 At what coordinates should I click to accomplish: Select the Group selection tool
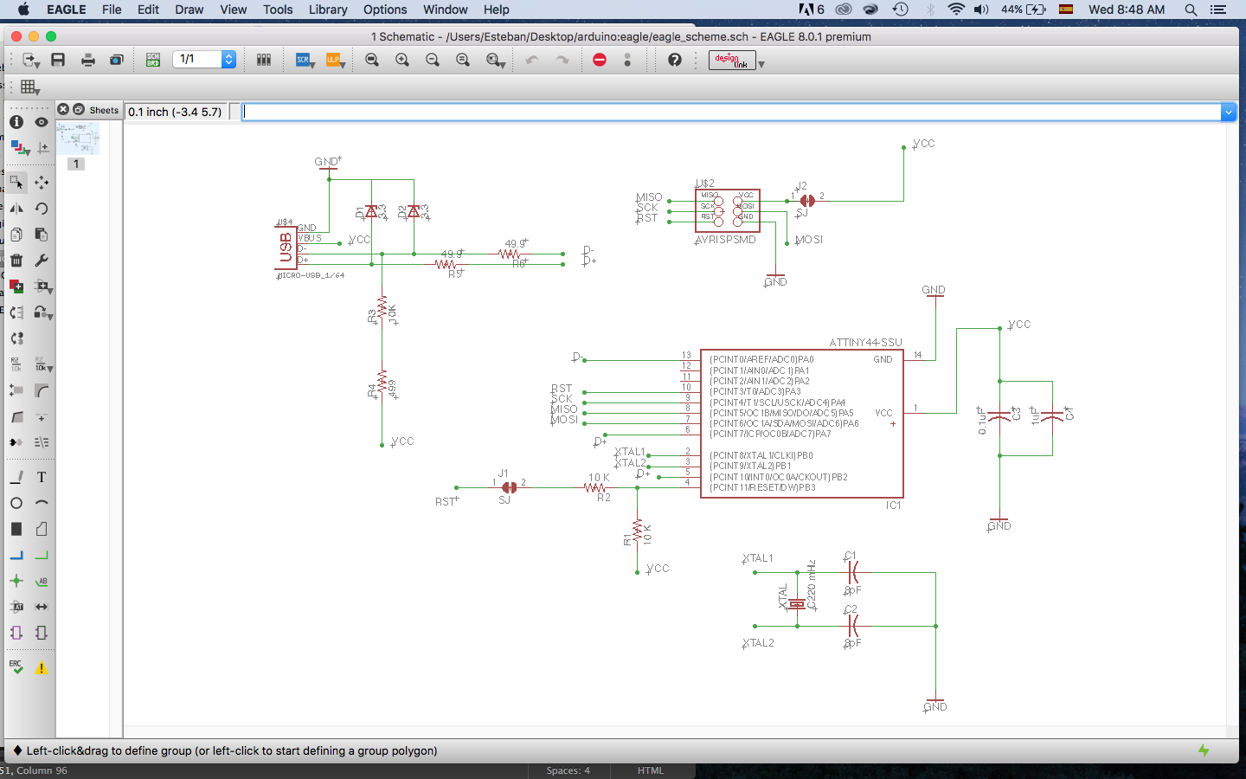tap(16, 183)
